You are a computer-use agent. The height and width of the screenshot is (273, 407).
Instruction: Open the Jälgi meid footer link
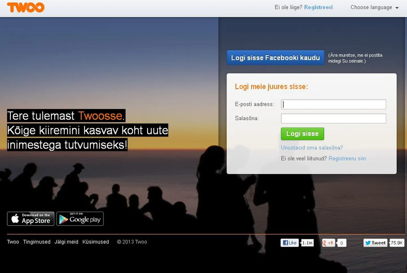pyautogui.click(x=66, y=242)
